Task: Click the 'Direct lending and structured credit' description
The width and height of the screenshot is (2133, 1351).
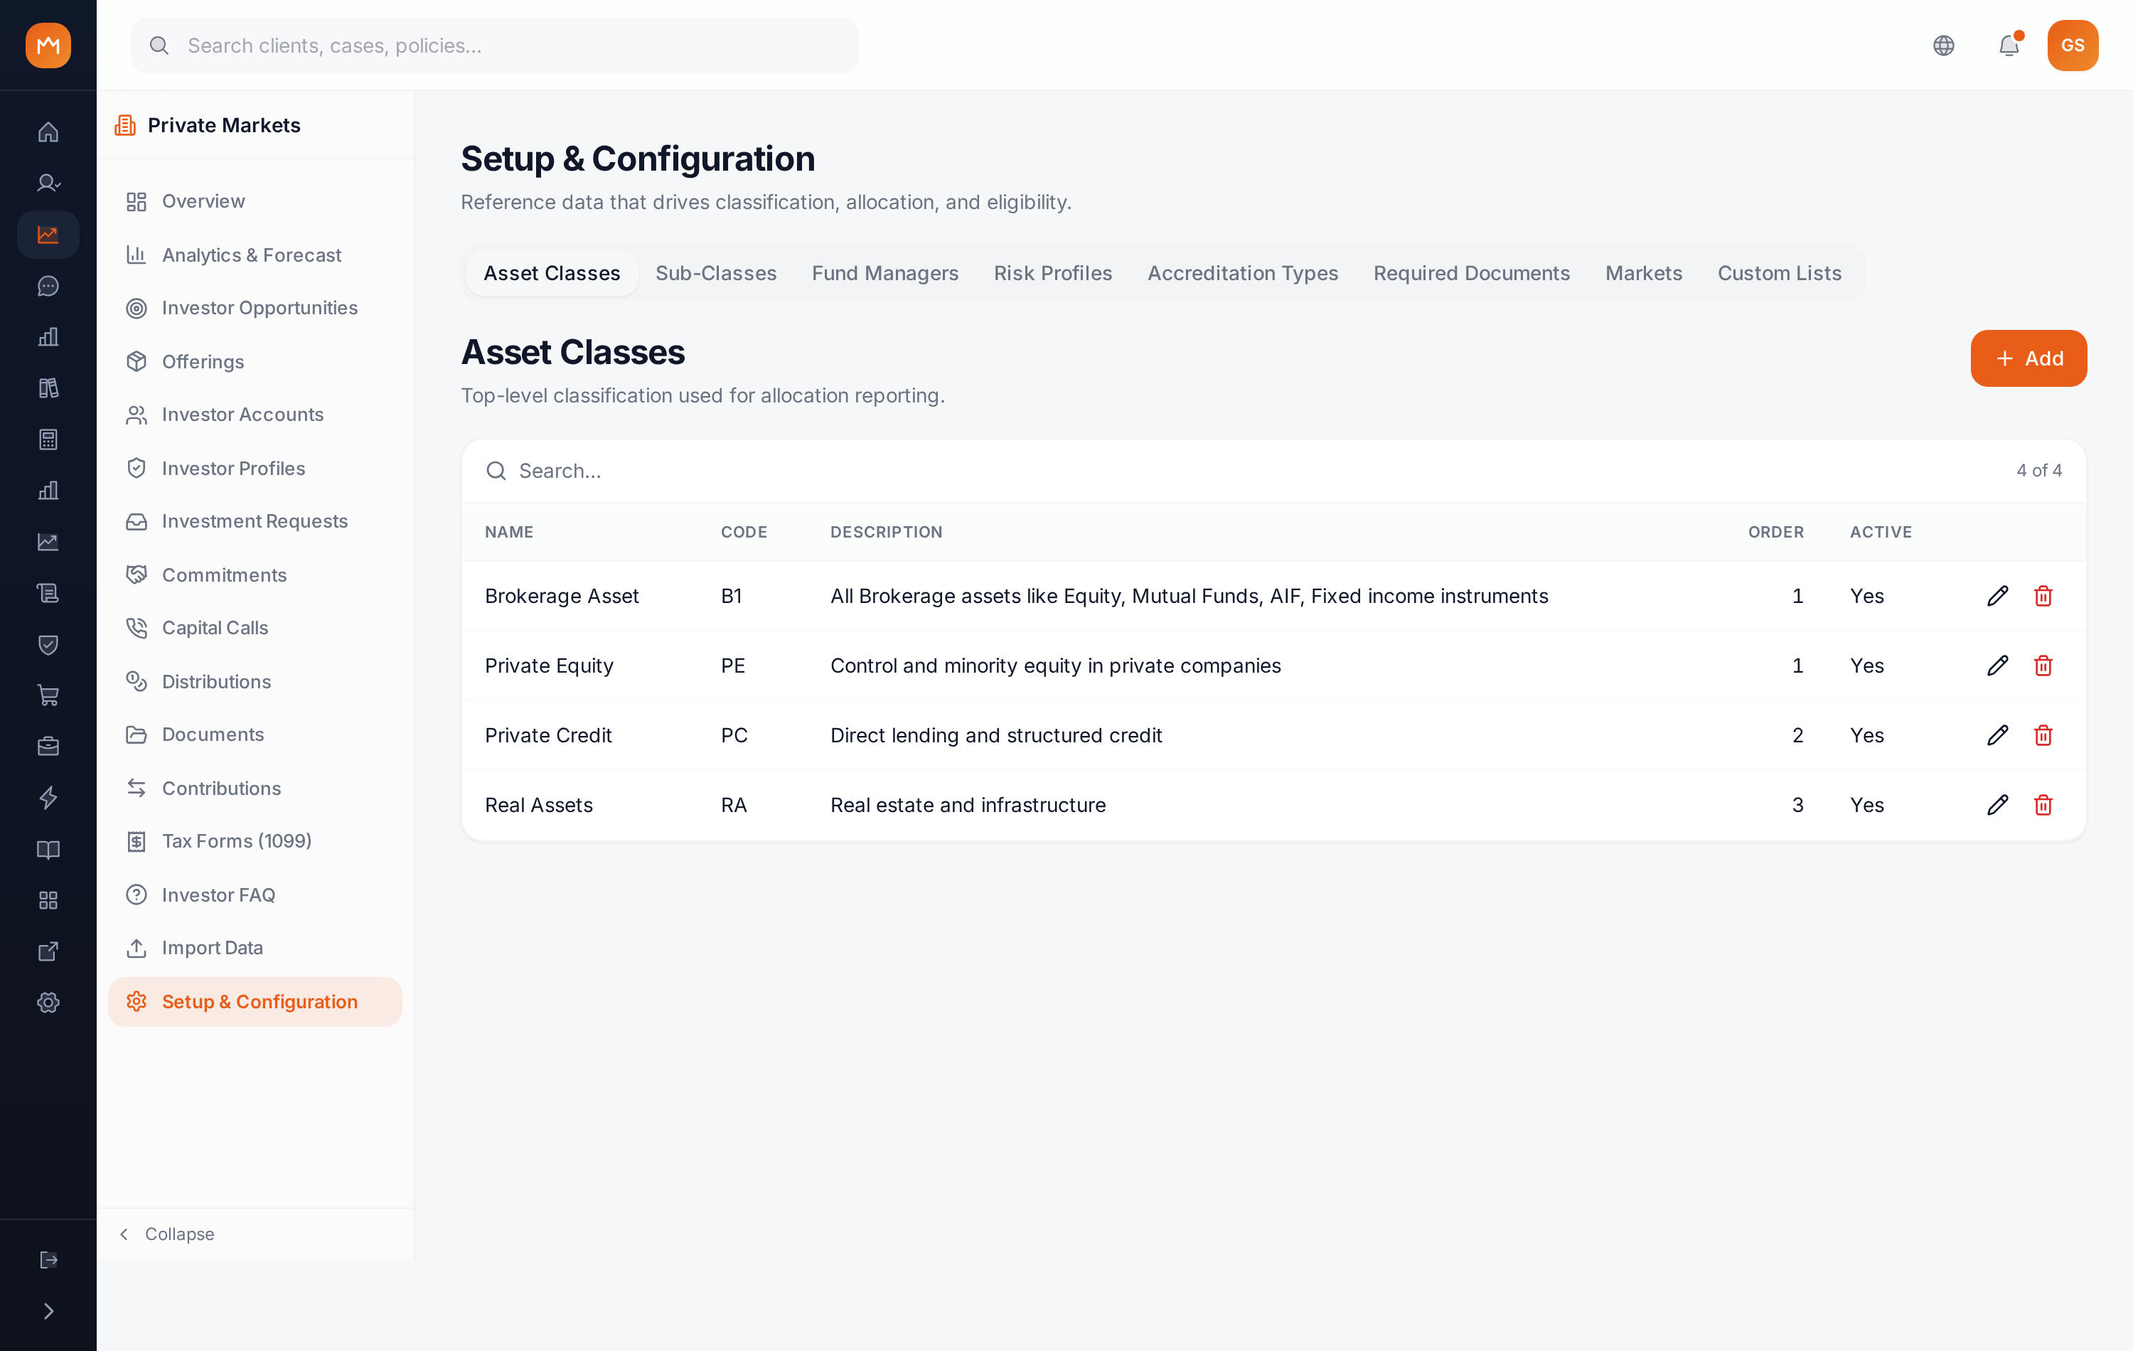Action: click(995, 735)
